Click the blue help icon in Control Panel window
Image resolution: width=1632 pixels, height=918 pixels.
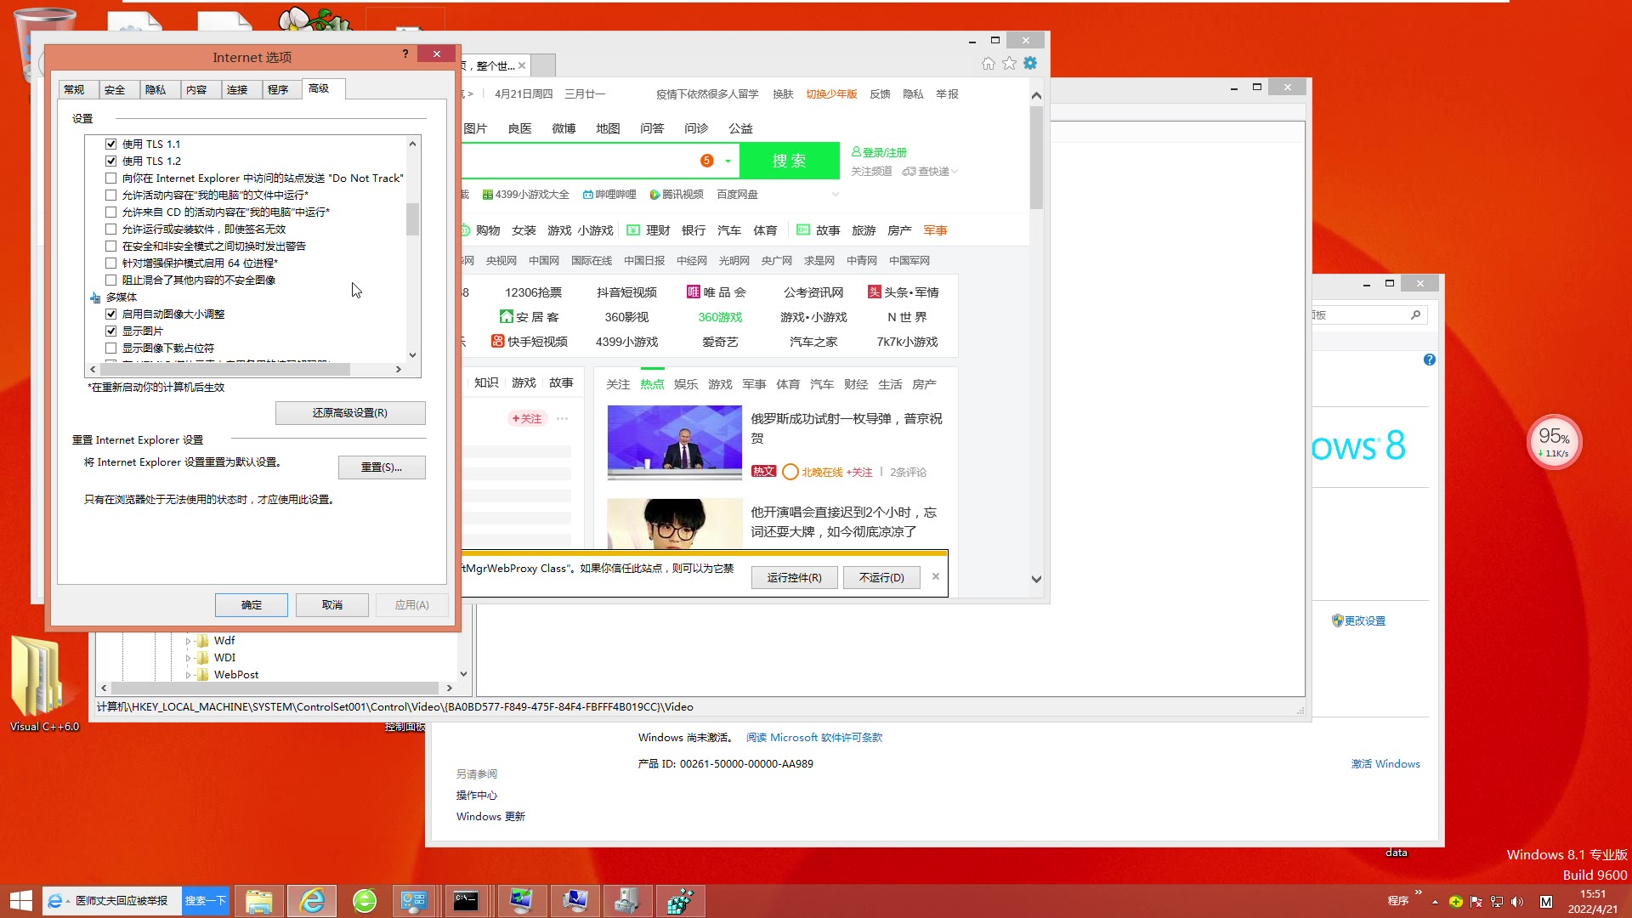point(1430,360)
